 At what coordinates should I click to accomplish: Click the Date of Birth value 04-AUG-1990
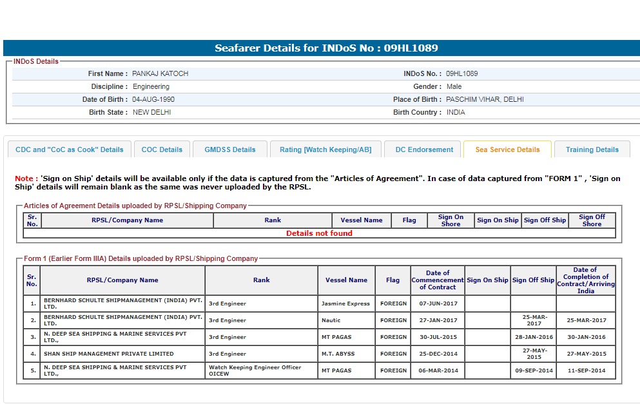pyautogui.click(x=153, y=100)
